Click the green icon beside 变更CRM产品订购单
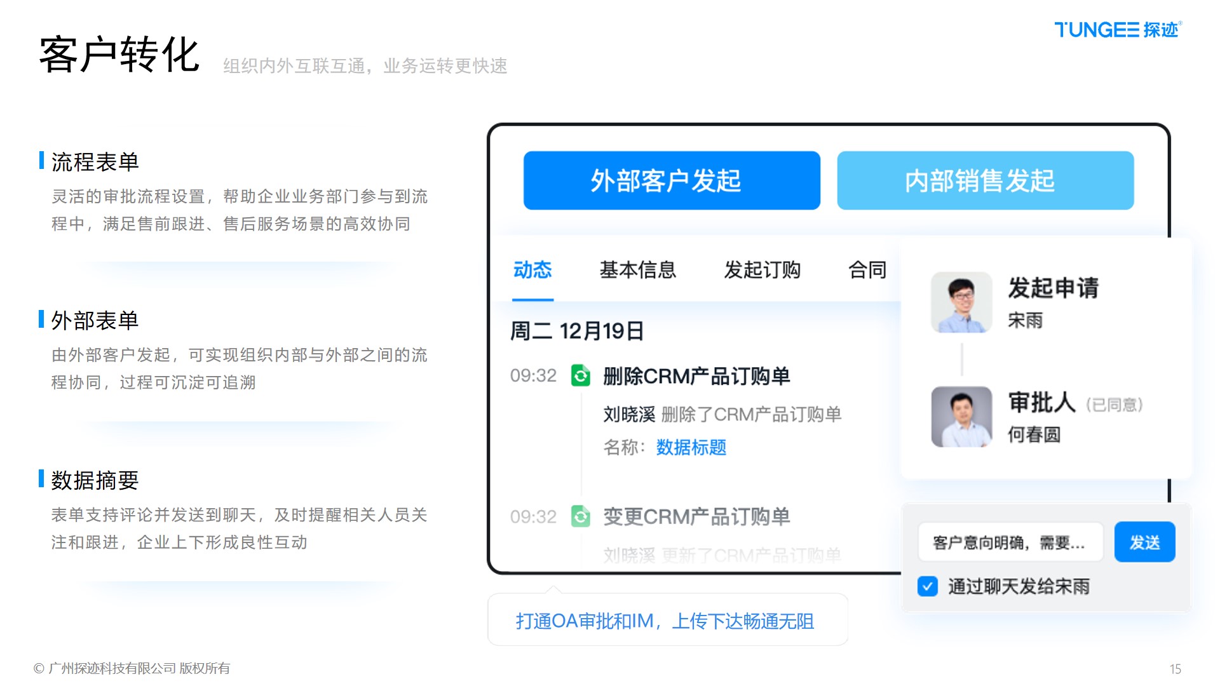This screenshot has width=1220, height=686. tap(580, 516)
